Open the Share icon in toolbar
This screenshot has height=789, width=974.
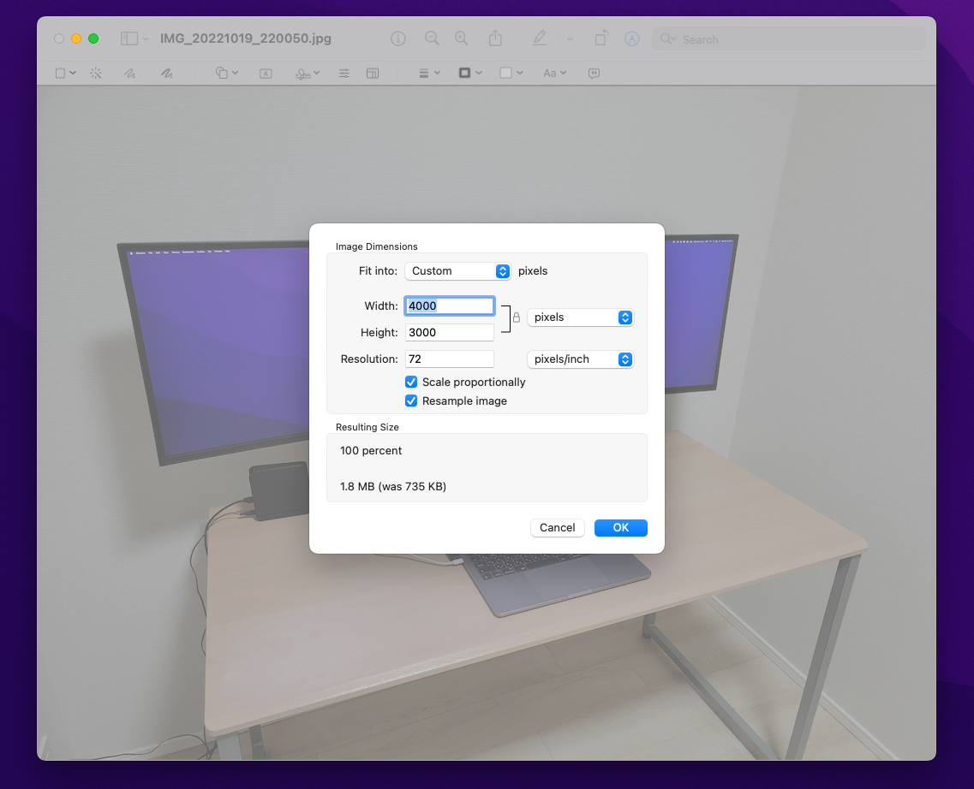(x=495, y=39)
